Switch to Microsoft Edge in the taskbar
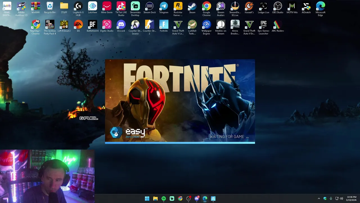Screen dimensions: 360x203 pyautogui.click(x=205, y=198)
